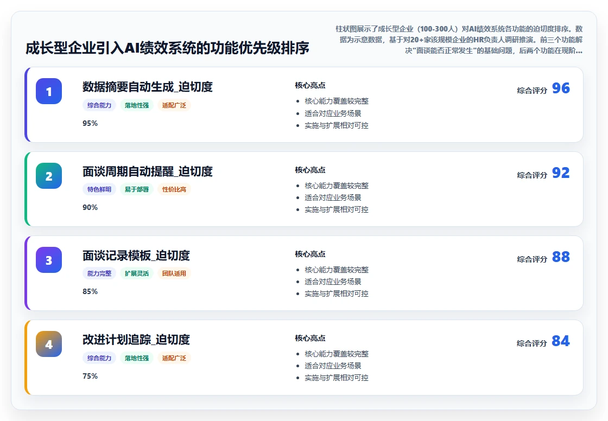608x421 pixels.
Task: Select the 能力完整 tag
Action: click(99, 273)
